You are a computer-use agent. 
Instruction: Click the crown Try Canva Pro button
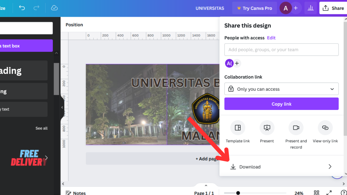255,8
